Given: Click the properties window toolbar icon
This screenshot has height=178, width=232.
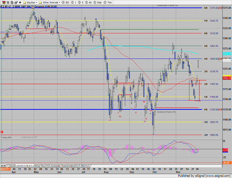Looking at the screenshot, I should coord(16,2).
